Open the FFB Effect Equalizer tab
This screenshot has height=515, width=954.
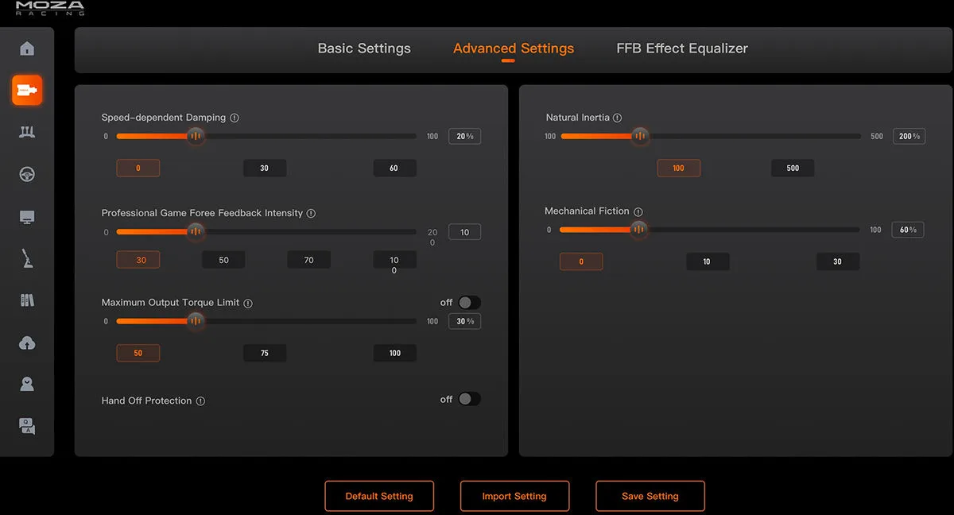[682, 48]
